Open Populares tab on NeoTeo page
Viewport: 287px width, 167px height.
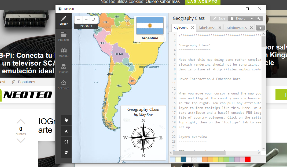click(x=24, y=82)
